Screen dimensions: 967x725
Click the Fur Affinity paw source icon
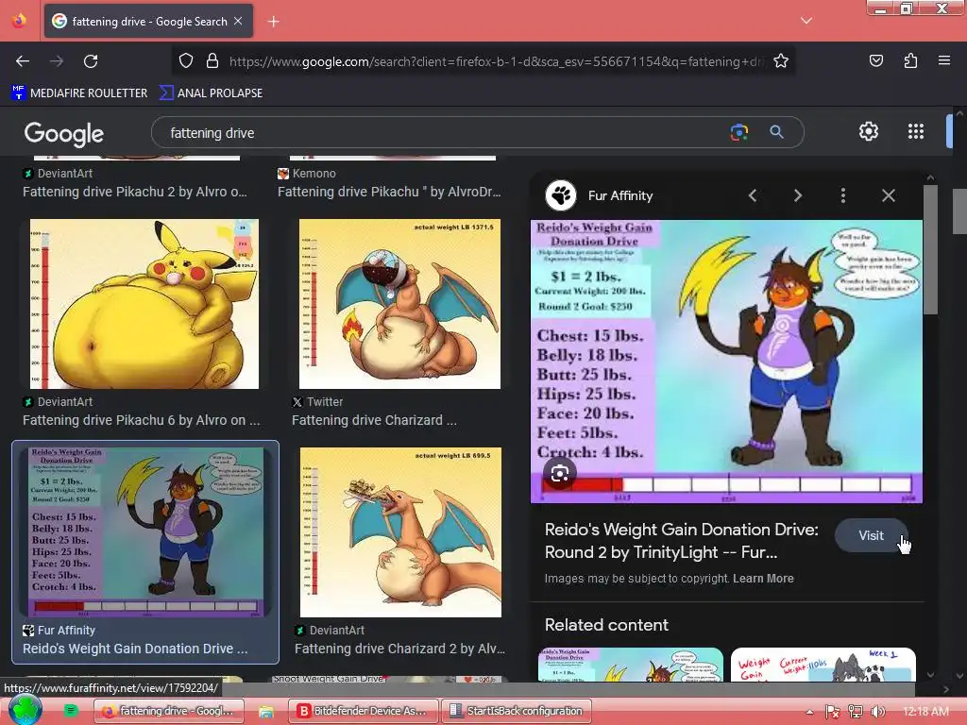(x=561, y=195)
